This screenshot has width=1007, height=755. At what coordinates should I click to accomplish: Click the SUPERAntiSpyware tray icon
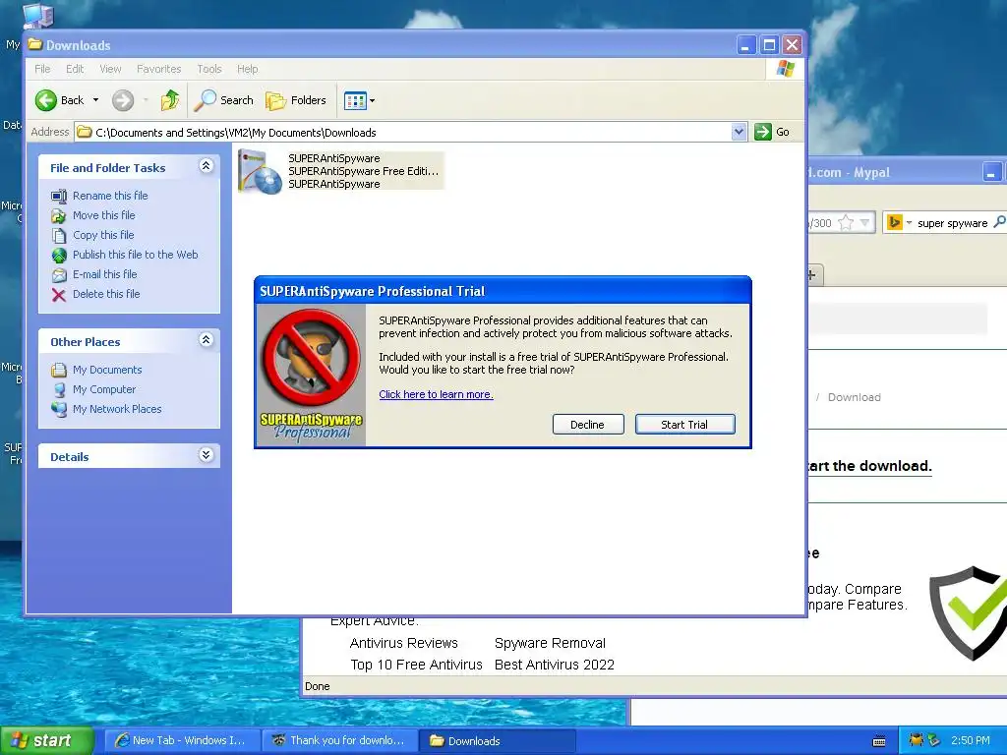coord(917,740)
